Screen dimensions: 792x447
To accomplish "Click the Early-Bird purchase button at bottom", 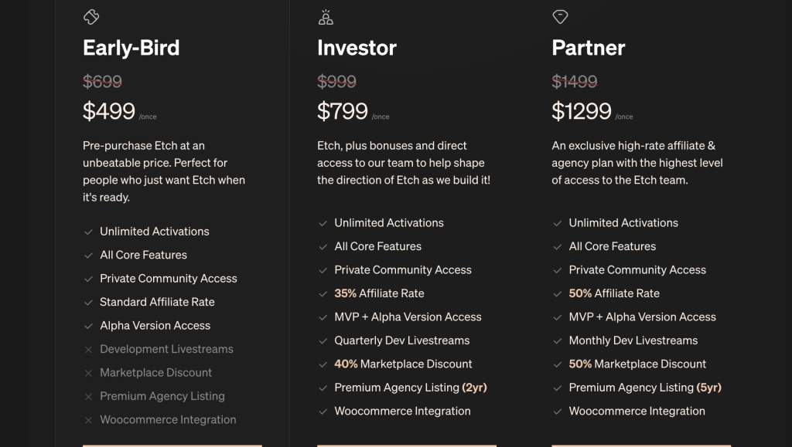I will [172, 445].
